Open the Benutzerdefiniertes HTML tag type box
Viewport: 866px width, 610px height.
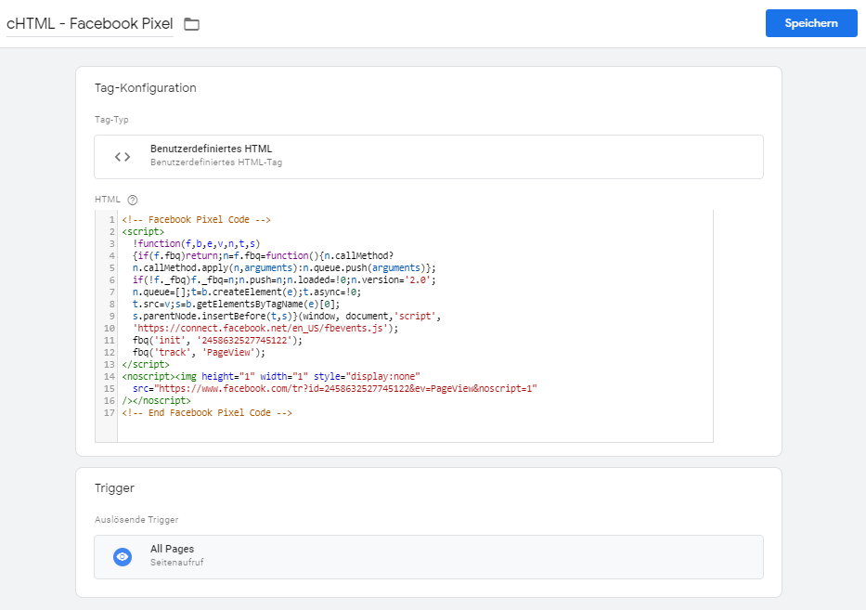(429, 157)
